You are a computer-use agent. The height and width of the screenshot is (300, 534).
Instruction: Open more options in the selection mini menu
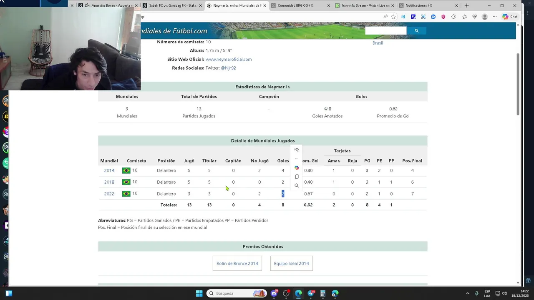tap(297, 159)
